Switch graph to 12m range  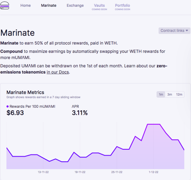[179, 95]
